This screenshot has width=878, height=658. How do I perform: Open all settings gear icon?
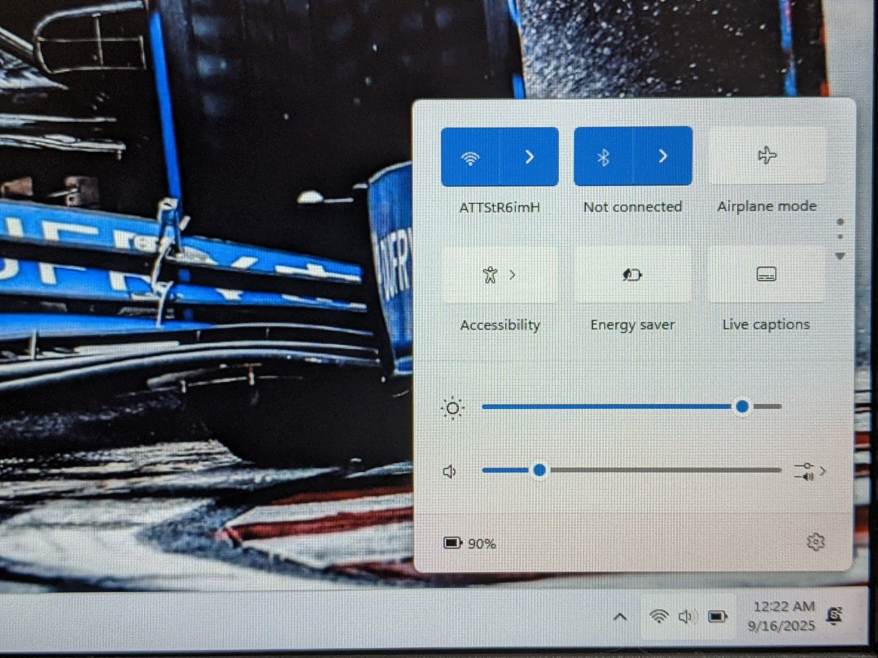pos(816,542)
